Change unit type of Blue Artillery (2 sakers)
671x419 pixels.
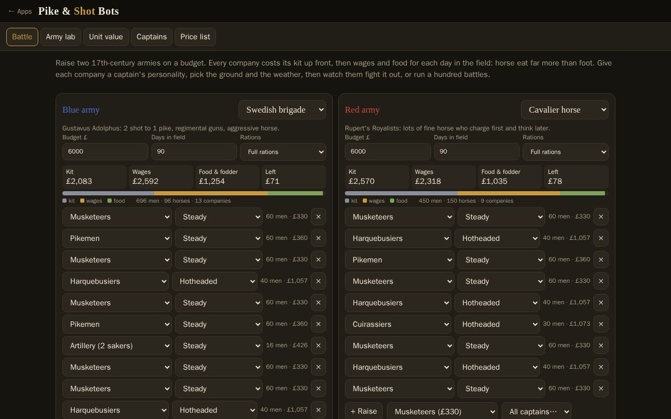point(117,346)
